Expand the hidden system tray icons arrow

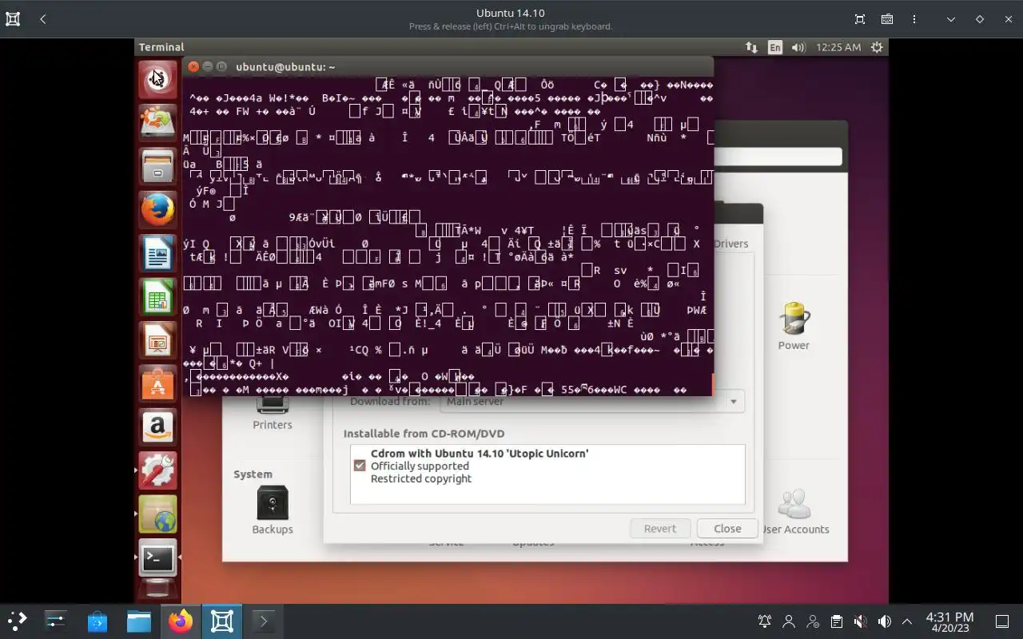[x=907, y=621]
